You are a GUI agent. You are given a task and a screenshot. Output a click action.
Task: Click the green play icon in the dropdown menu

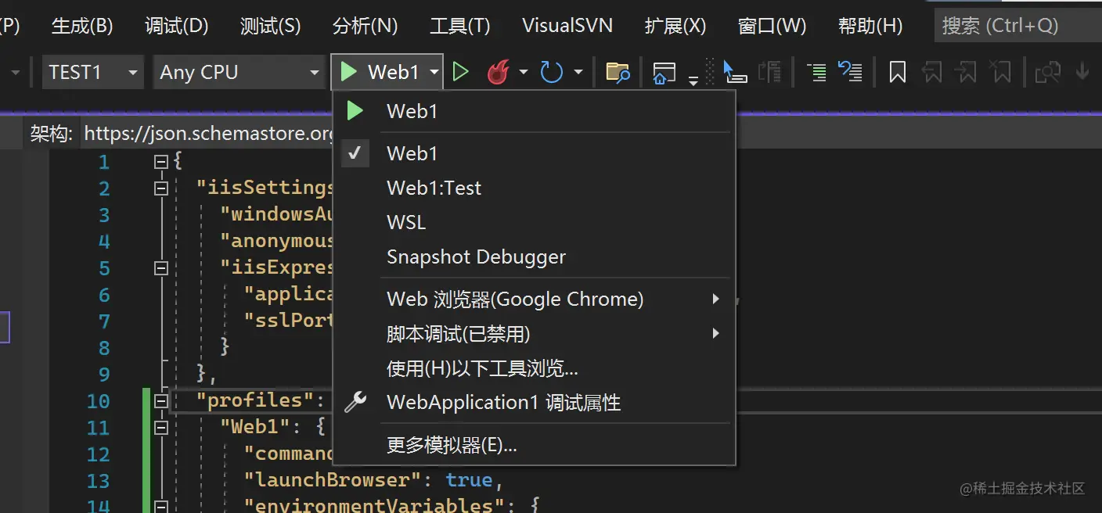(x=355, y=111)
